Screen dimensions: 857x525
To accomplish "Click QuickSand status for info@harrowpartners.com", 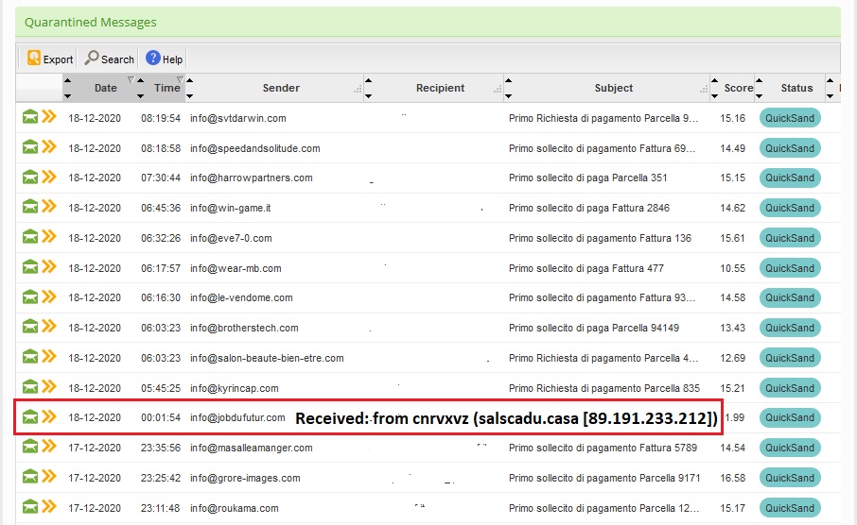I will (790, 178).
